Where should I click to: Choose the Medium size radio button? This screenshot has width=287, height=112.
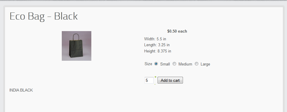pyautogui.click(x=174, y=64)
